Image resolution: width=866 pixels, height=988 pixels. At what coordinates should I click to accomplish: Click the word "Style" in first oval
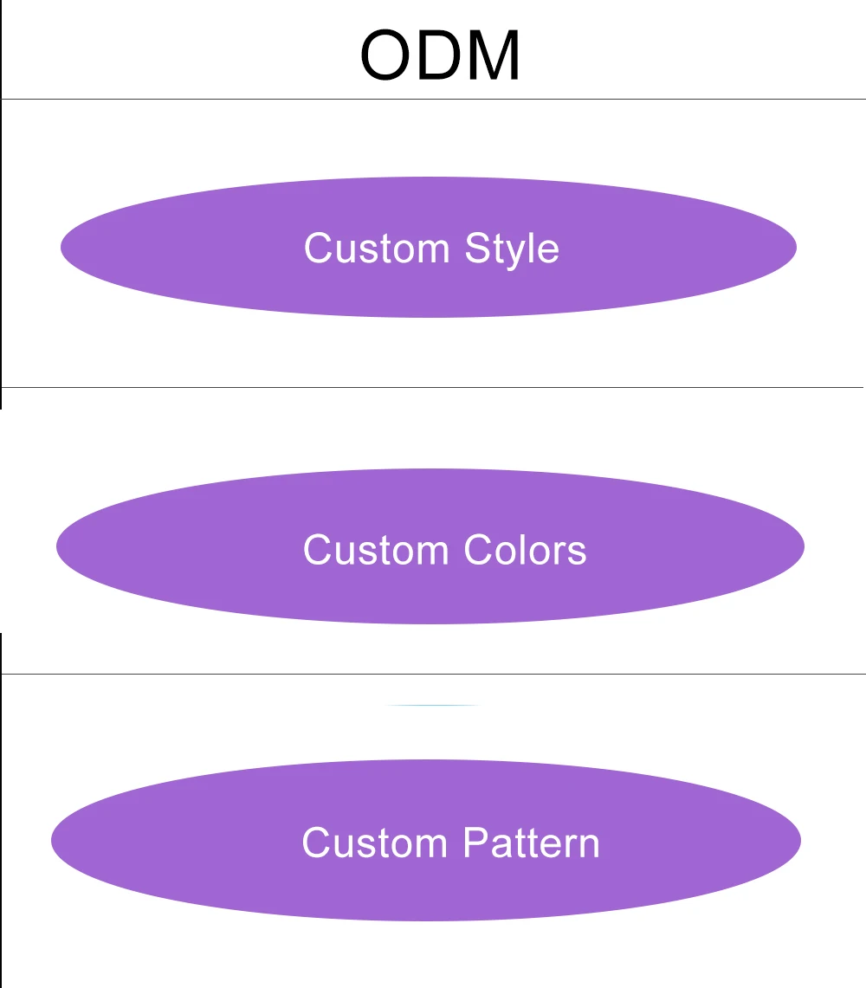[x=512, y=249]
